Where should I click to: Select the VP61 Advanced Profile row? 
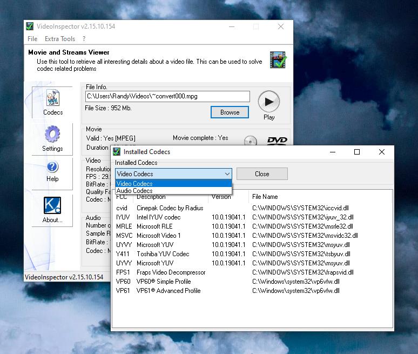(252, 291)
